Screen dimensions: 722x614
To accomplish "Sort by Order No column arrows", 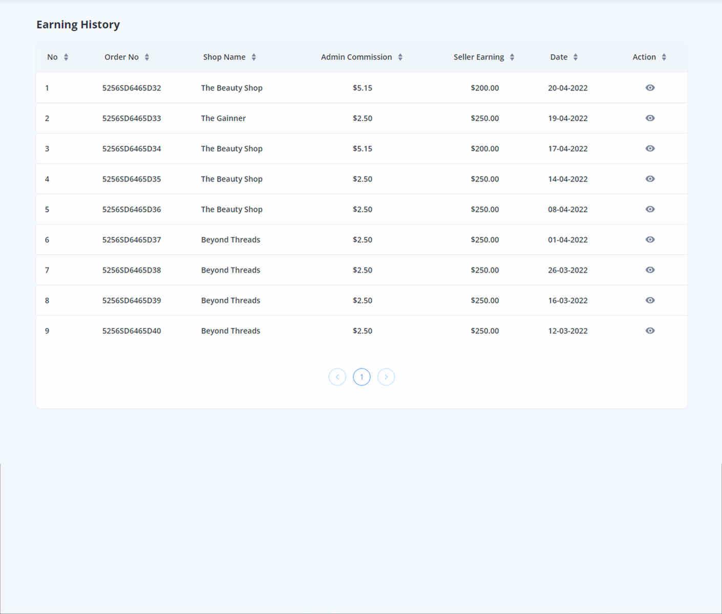I will click(147, 57).
